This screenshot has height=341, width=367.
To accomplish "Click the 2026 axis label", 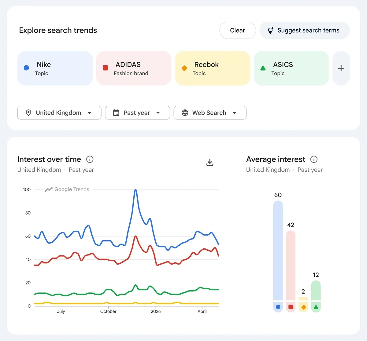I will [156, 311].
